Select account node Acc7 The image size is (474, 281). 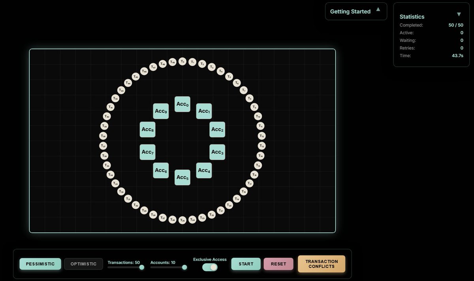tap(147, 152)
